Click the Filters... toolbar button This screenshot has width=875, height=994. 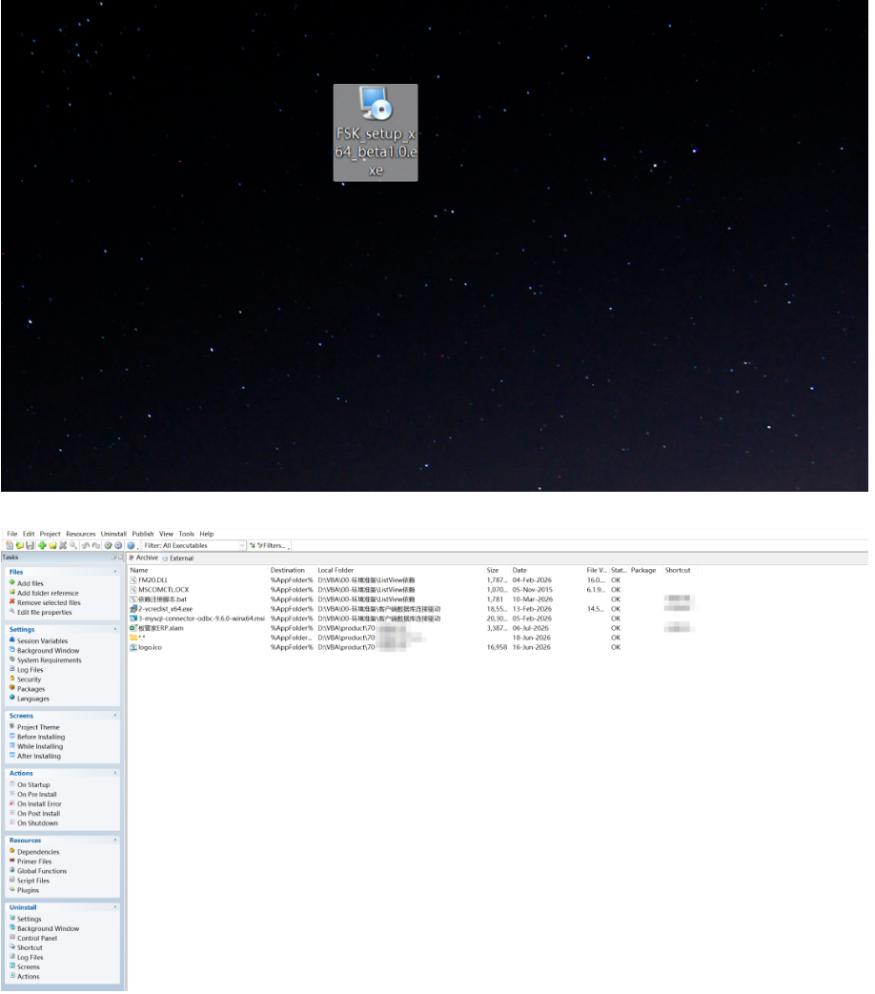(270, 545)
